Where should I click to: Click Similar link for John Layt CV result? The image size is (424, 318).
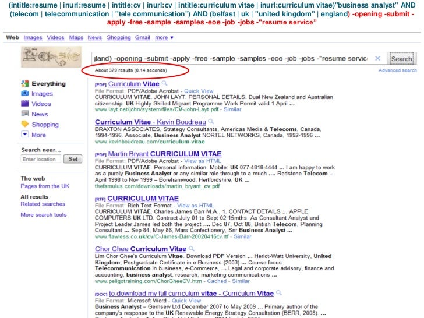tap(232, 109)
